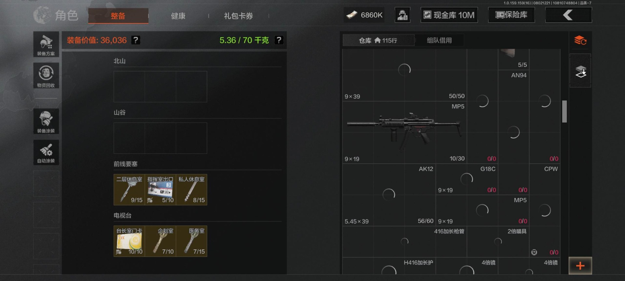Select the 台长室门卡 keycard item
Screen dimensions: 625x281
click(x=129, y=241)
